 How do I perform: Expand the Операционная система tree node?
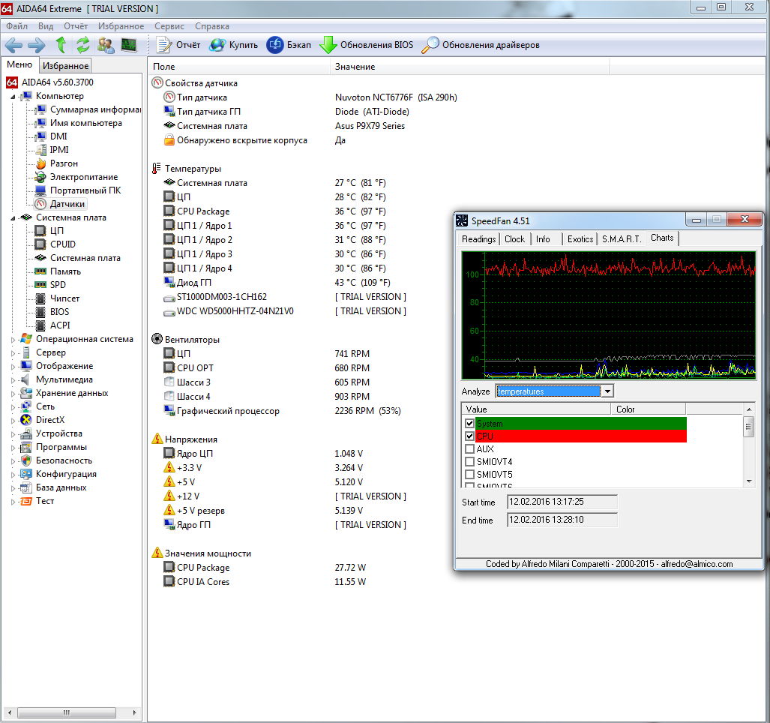coord(13,339)
